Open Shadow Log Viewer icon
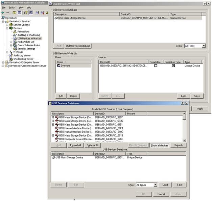This screenshot has height=201, width=212. tap(11, 59)
